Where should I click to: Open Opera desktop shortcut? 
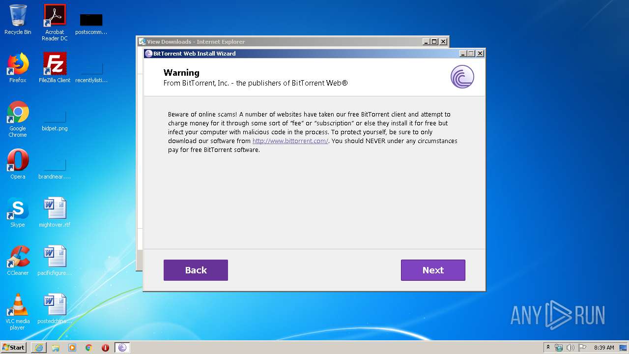click(x=18, y=164)
